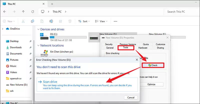Open a new tab with plus button
The height and width of the screenshot is (104, 200).
click(52, 4)
